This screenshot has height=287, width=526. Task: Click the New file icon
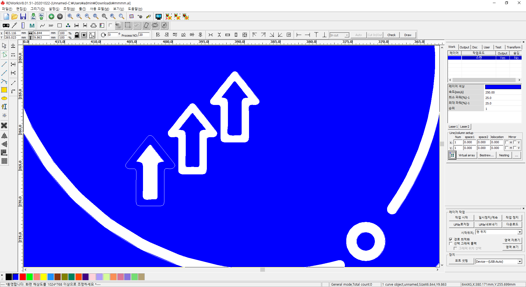[x=6, y=17]
